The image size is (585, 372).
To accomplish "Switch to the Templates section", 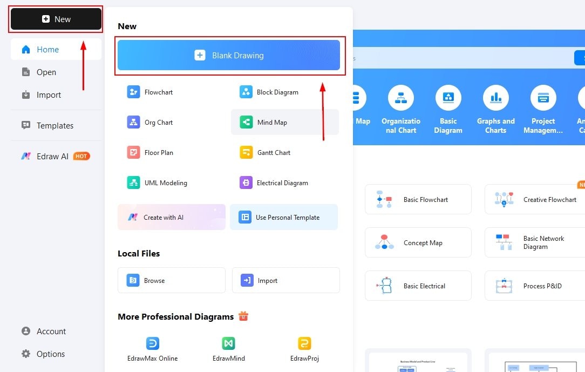I will (x=54, y=125).
